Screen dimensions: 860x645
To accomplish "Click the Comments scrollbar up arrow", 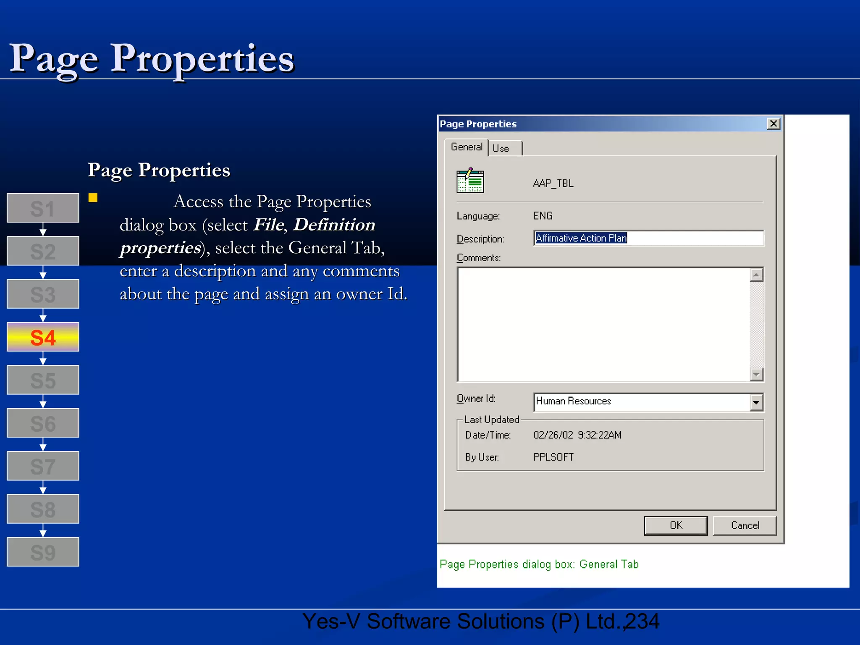I will coord(756,275).
